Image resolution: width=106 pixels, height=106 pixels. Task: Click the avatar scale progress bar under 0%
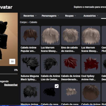[9, 74]
